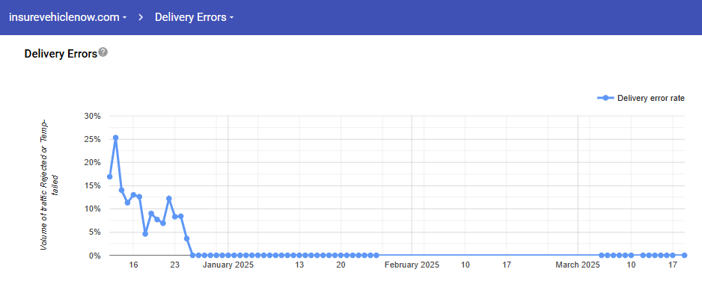The width and height of the screenshot is (702, 287).
Task: Click the January 2025 axis label
Action: [x=228, y=265]
